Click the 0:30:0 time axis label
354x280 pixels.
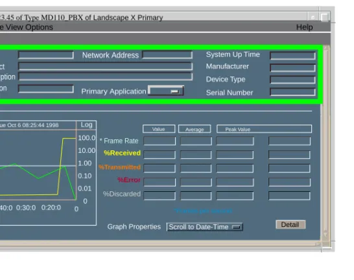tap(26, 207)
